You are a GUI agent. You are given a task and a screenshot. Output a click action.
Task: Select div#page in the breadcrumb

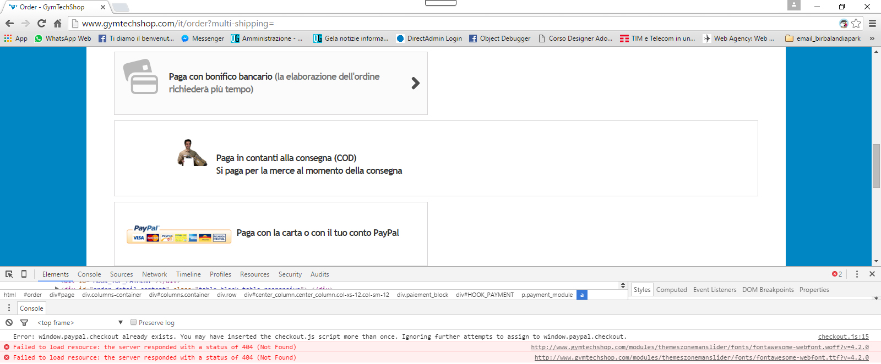(62, 295)
